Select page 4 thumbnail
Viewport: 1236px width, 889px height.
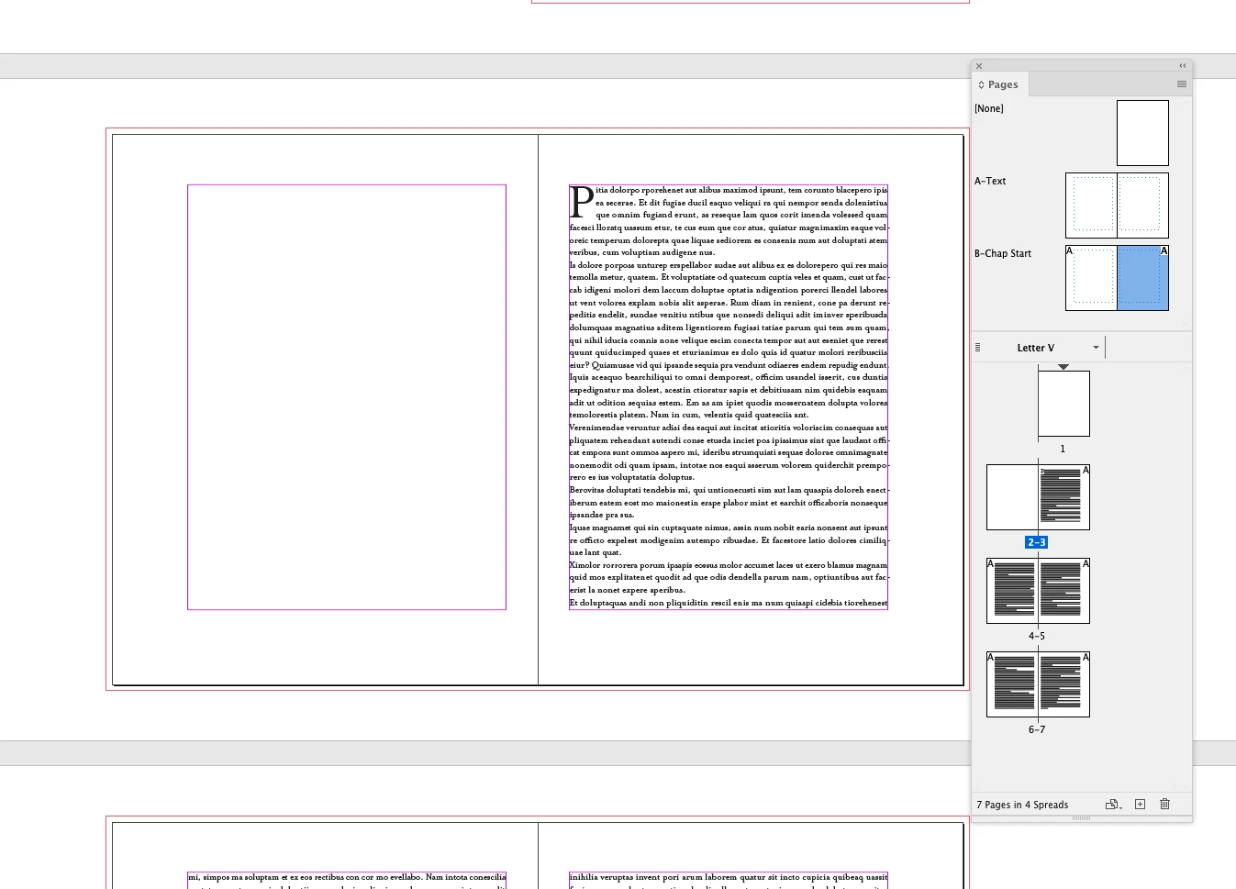(1012, 591)
